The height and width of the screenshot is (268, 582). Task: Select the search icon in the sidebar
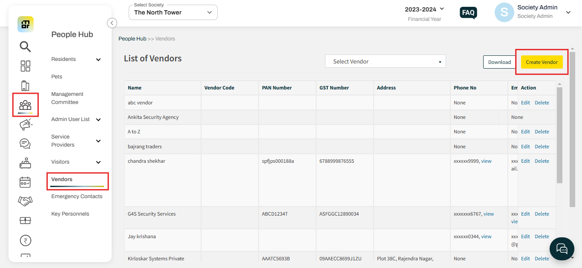pos(25,46)
